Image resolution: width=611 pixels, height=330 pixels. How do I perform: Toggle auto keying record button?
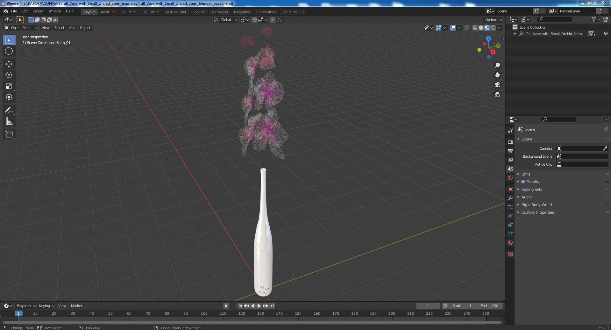[x=226, y=306]
